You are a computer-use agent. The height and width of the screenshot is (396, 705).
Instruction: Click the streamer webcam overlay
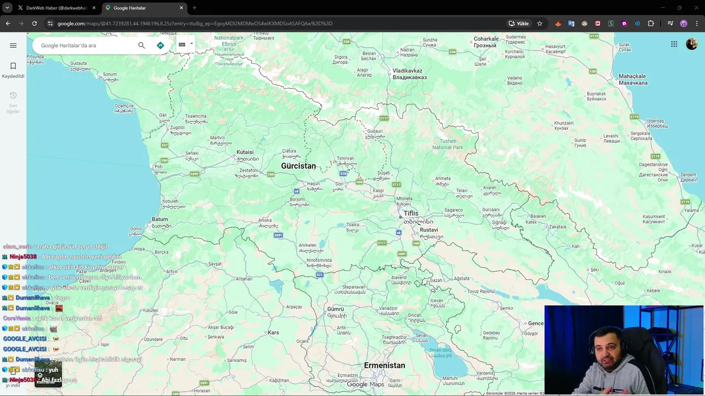pos(623,350)
